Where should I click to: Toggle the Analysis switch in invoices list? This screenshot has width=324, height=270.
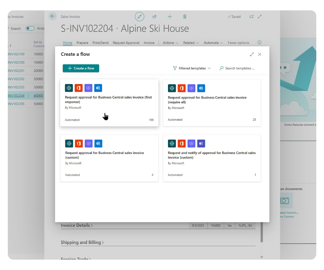30,28
